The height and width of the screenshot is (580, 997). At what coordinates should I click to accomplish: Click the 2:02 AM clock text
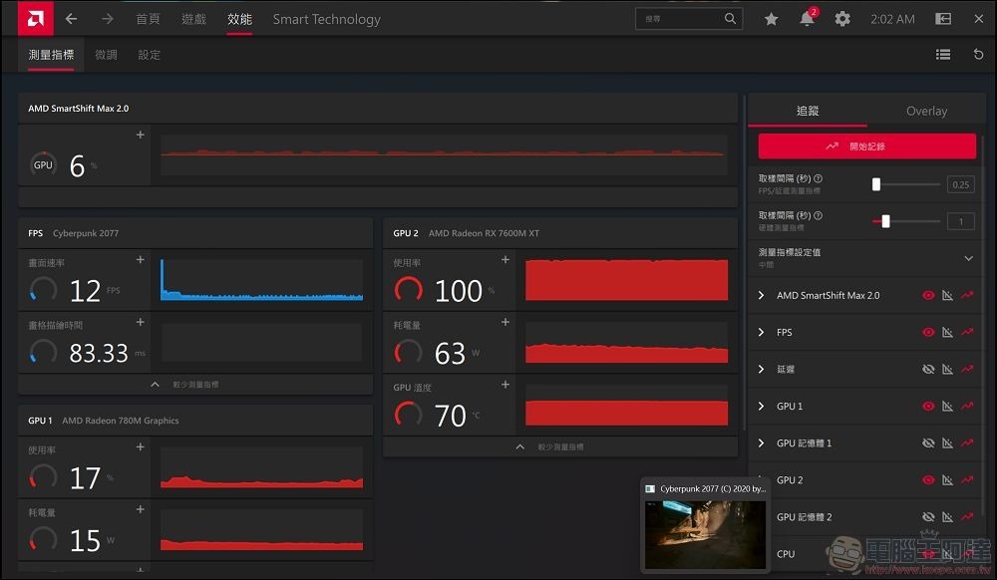click(892, 19)
